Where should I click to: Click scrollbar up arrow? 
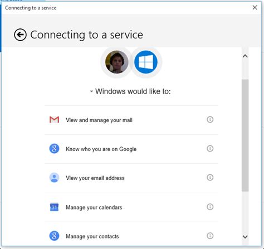[x=245, y=56]
